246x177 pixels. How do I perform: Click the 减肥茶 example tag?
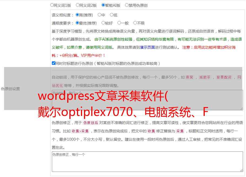coord(205,77)
